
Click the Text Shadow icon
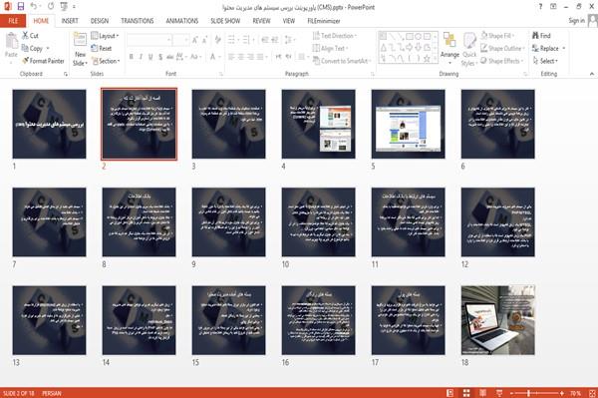coord(160,57)
